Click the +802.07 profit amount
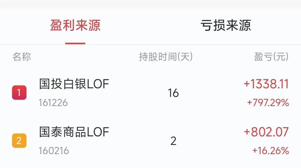Viewport: 301px width, 168px height. tap(266, 132)
